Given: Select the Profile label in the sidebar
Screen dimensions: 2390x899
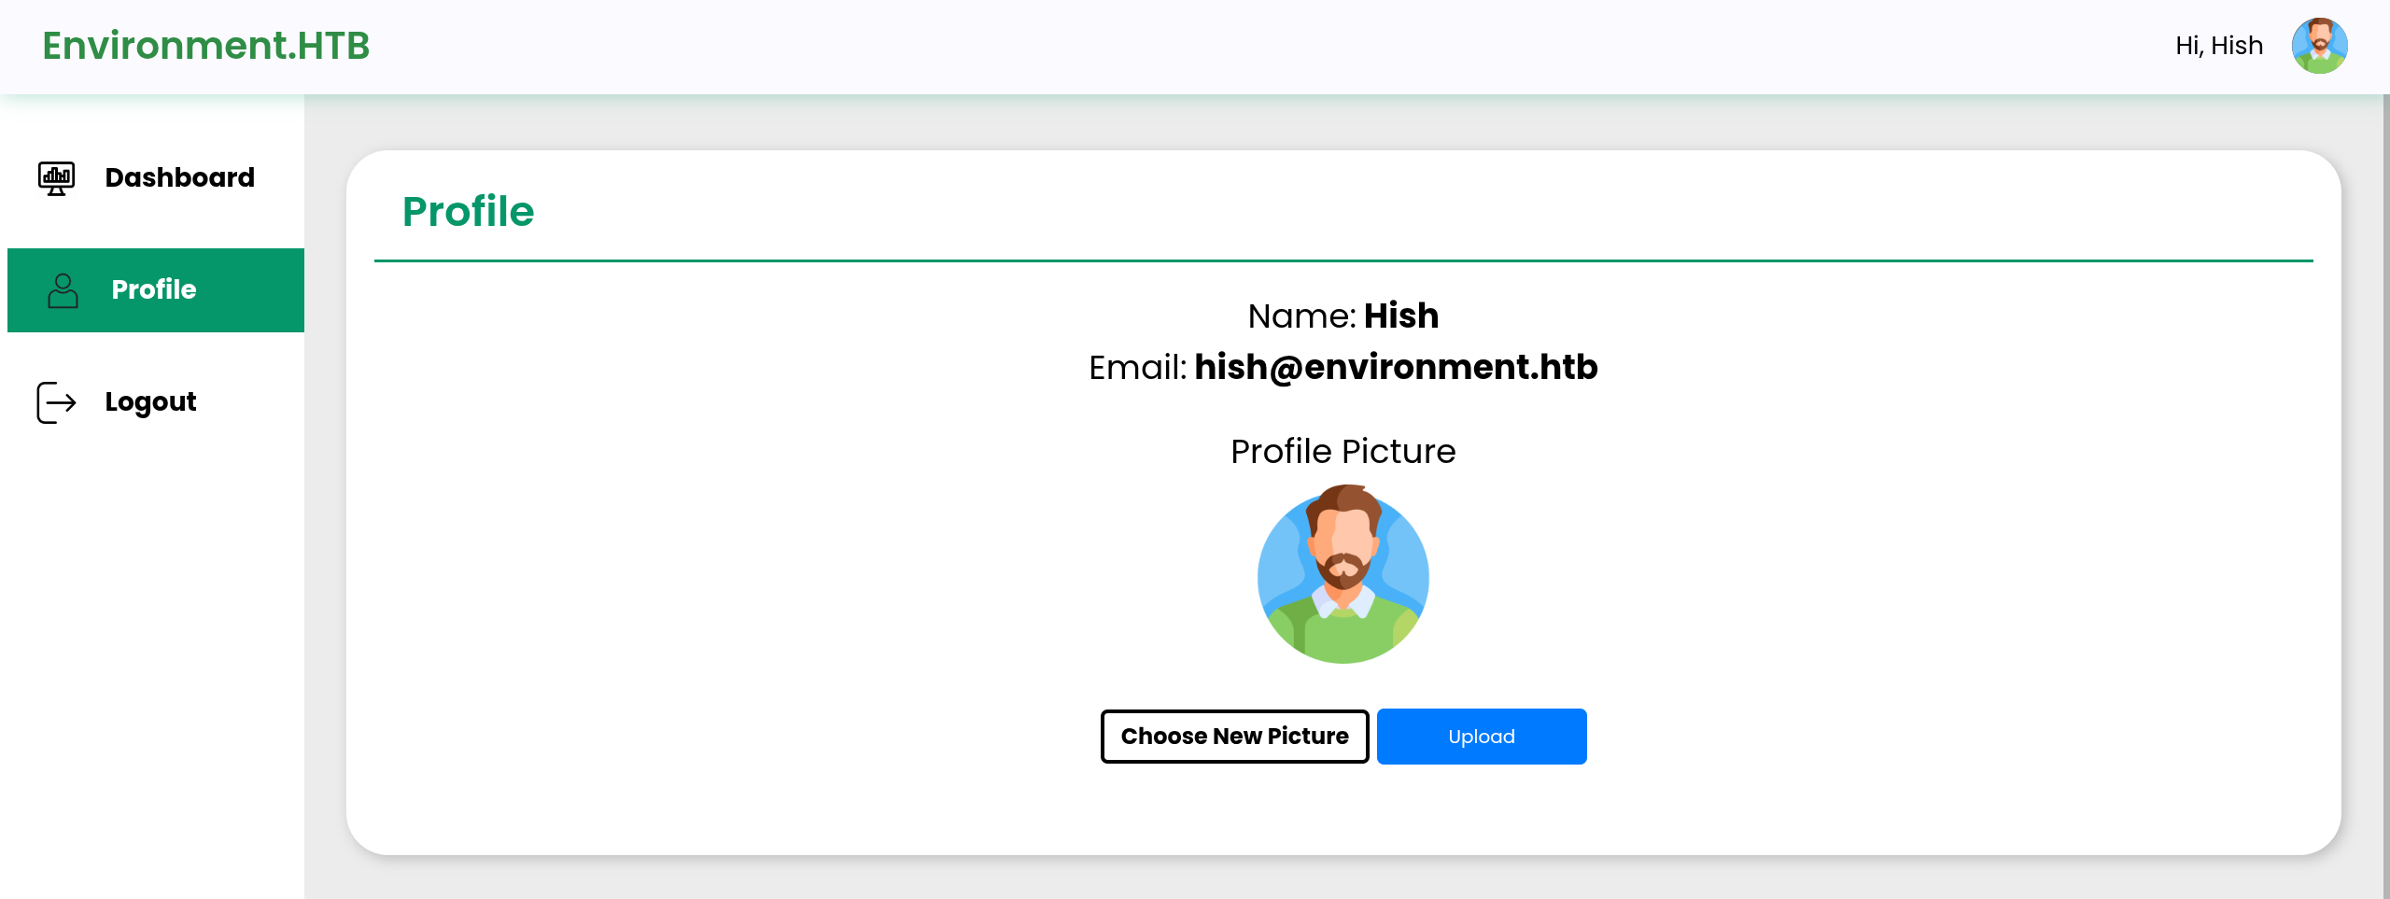Looking at the screenshot, I should pyautogui.click(x=154, y=289).
